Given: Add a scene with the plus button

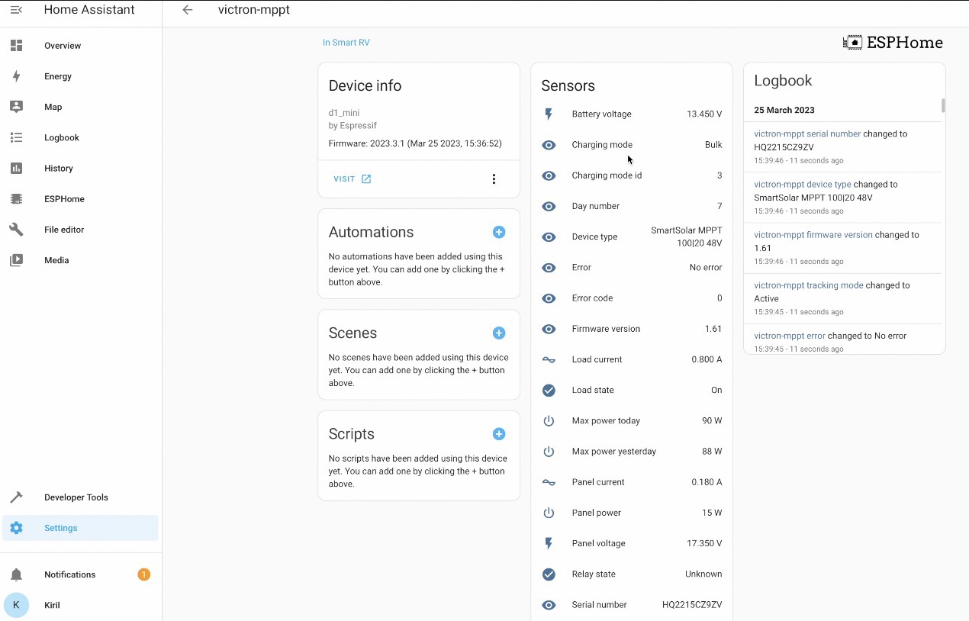Looking at the screenshot, I should [499, 333].
